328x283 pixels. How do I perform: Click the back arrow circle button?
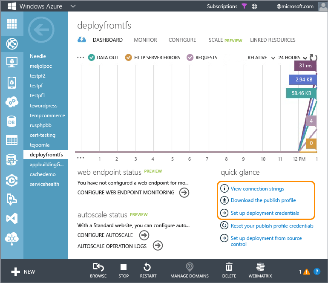41,30
